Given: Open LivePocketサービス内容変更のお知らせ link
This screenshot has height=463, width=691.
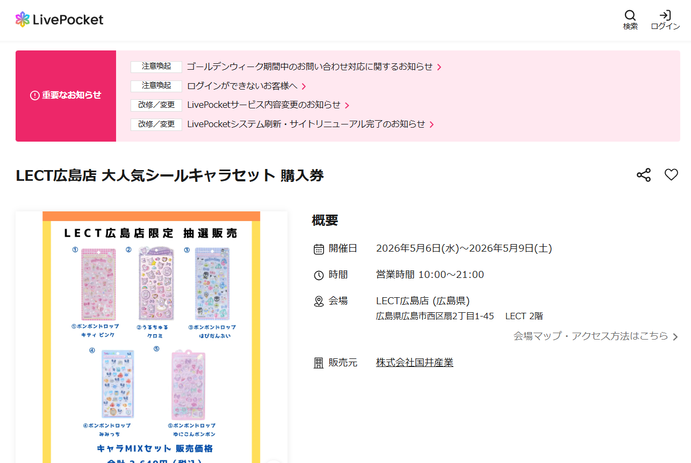Looking at the screenshot, I should click(x=264, y=105).
